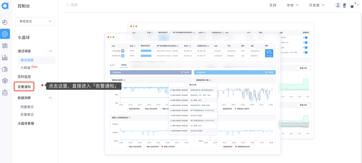Click the 接收端 icon on the blue header bar
This screenshot has width=362, height=163.
[266, 72]
